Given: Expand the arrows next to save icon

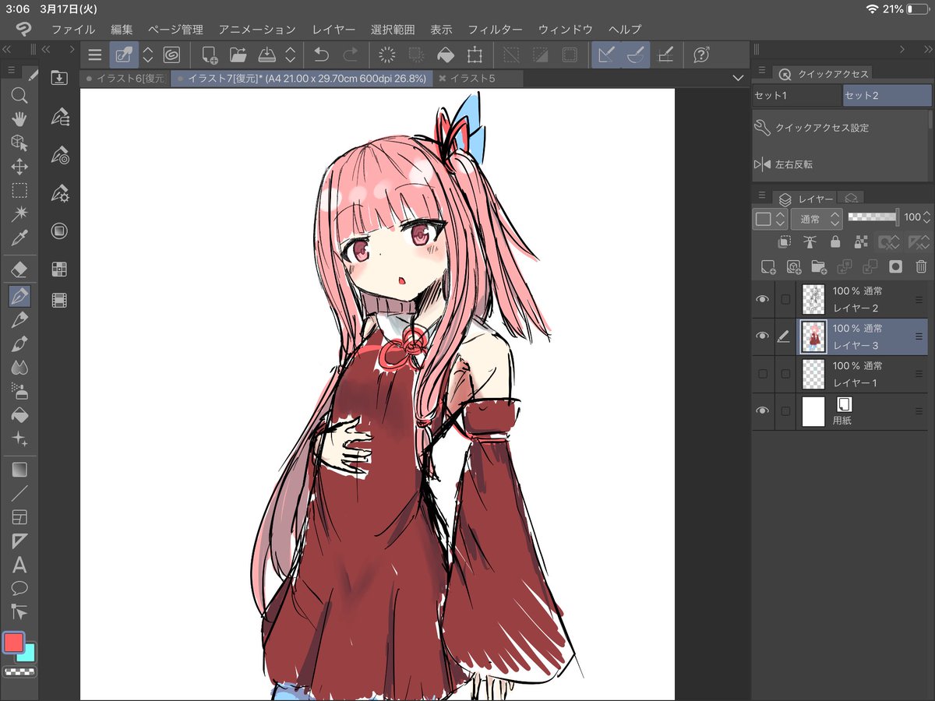Looking at the screenshot, I should (x=291, y=55).
